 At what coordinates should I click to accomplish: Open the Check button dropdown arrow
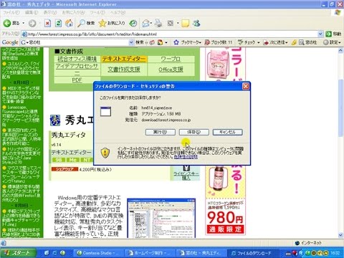[259, 43]
